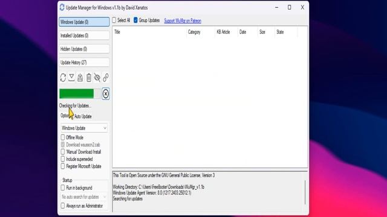Sort the list by Title column

click(149, 32)
